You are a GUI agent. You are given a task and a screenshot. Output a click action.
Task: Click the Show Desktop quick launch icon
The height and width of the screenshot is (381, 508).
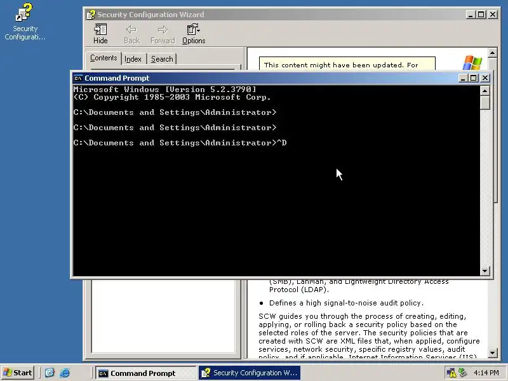pos(50,373)
